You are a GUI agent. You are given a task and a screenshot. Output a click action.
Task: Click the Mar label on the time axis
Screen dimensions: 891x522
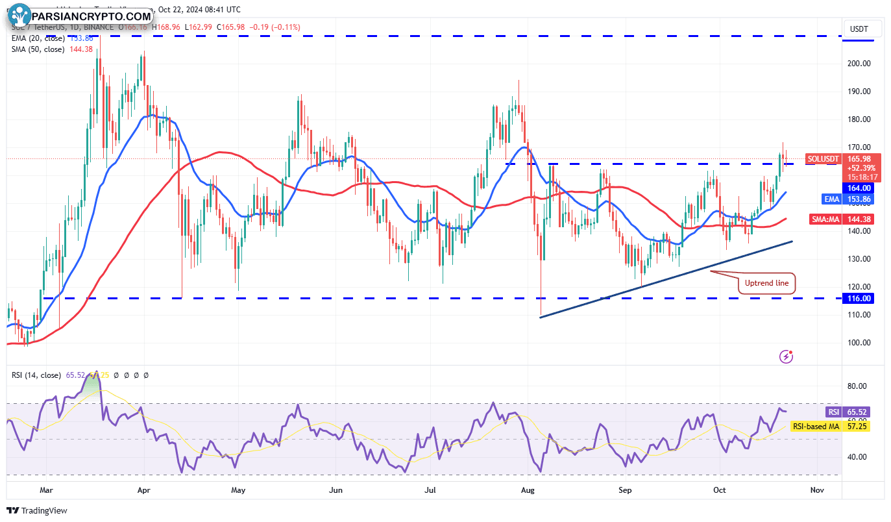[47, 491]
